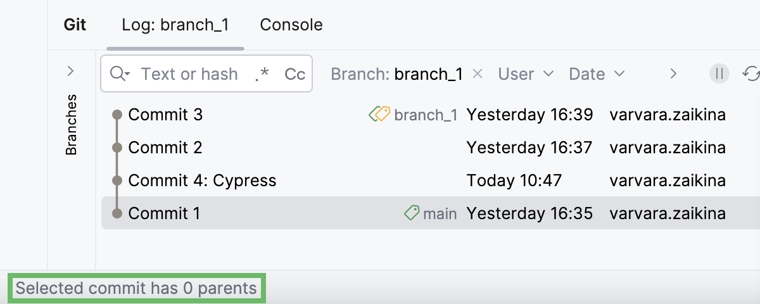Refresh the Git log
Screen dimensions: 760x304
point(751,74)
